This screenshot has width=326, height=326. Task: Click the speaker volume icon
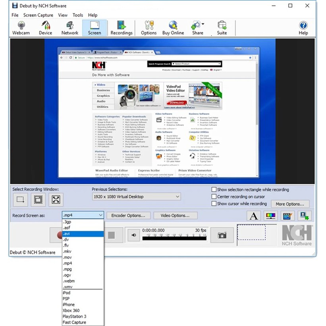[134, 235]
